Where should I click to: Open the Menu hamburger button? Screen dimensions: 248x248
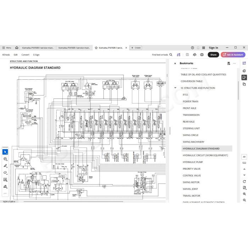(7, 48)
